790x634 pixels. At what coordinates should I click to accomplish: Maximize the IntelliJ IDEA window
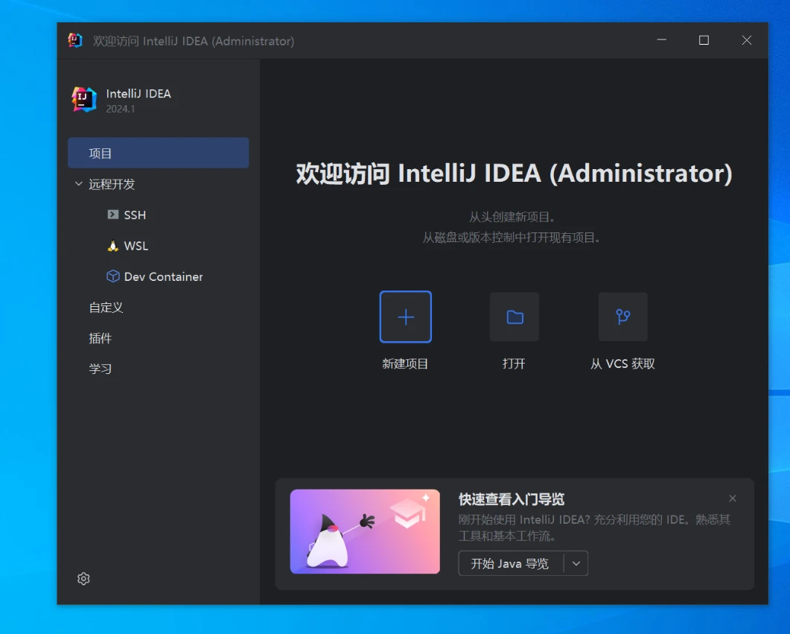coord(704,40)
